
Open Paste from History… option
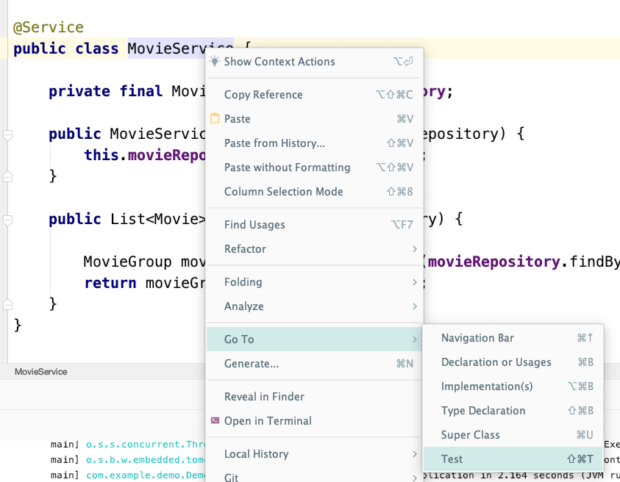point(315,143)
